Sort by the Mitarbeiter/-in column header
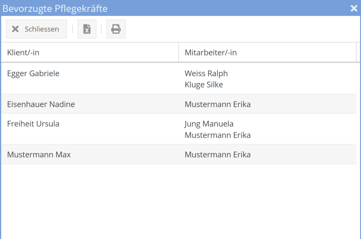The image size is (361, 239). point(211,53)
